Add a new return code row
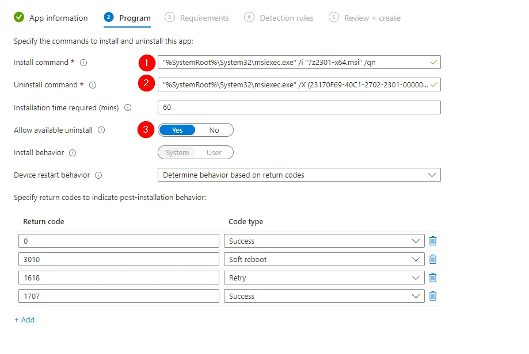 click(x=24, y=320)
